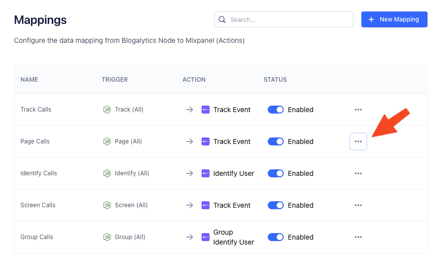Click the magnifier icon in search box
The width and height of the screenshot is (439, 262).
tap(222, 20)
